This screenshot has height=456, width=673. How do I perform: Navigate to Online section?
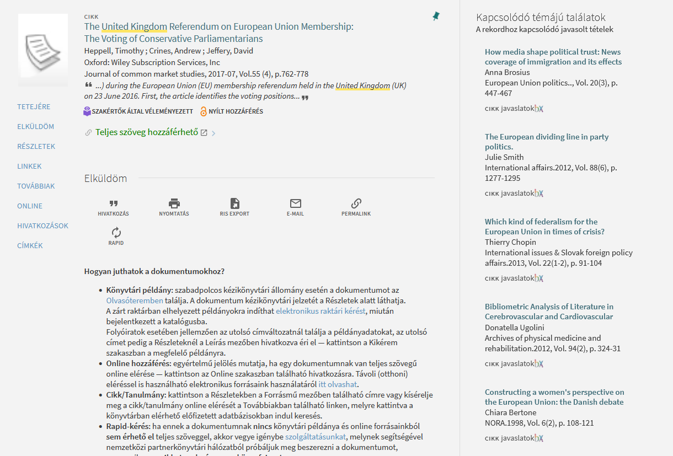[30, 206]
